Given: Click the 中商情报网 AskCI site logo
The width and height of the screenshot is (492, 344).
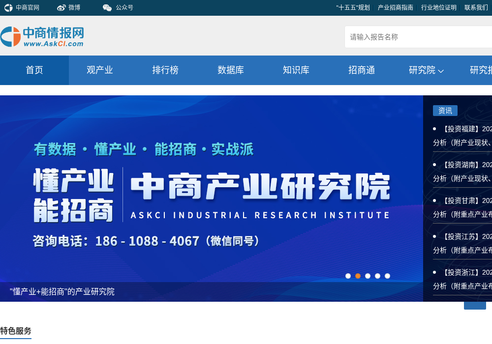Looking at the screenshot, I should 42,37.
